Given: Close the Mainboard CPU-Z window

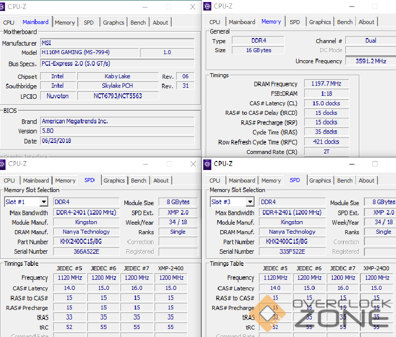Looking at the screenshot, I should [193, 7].
